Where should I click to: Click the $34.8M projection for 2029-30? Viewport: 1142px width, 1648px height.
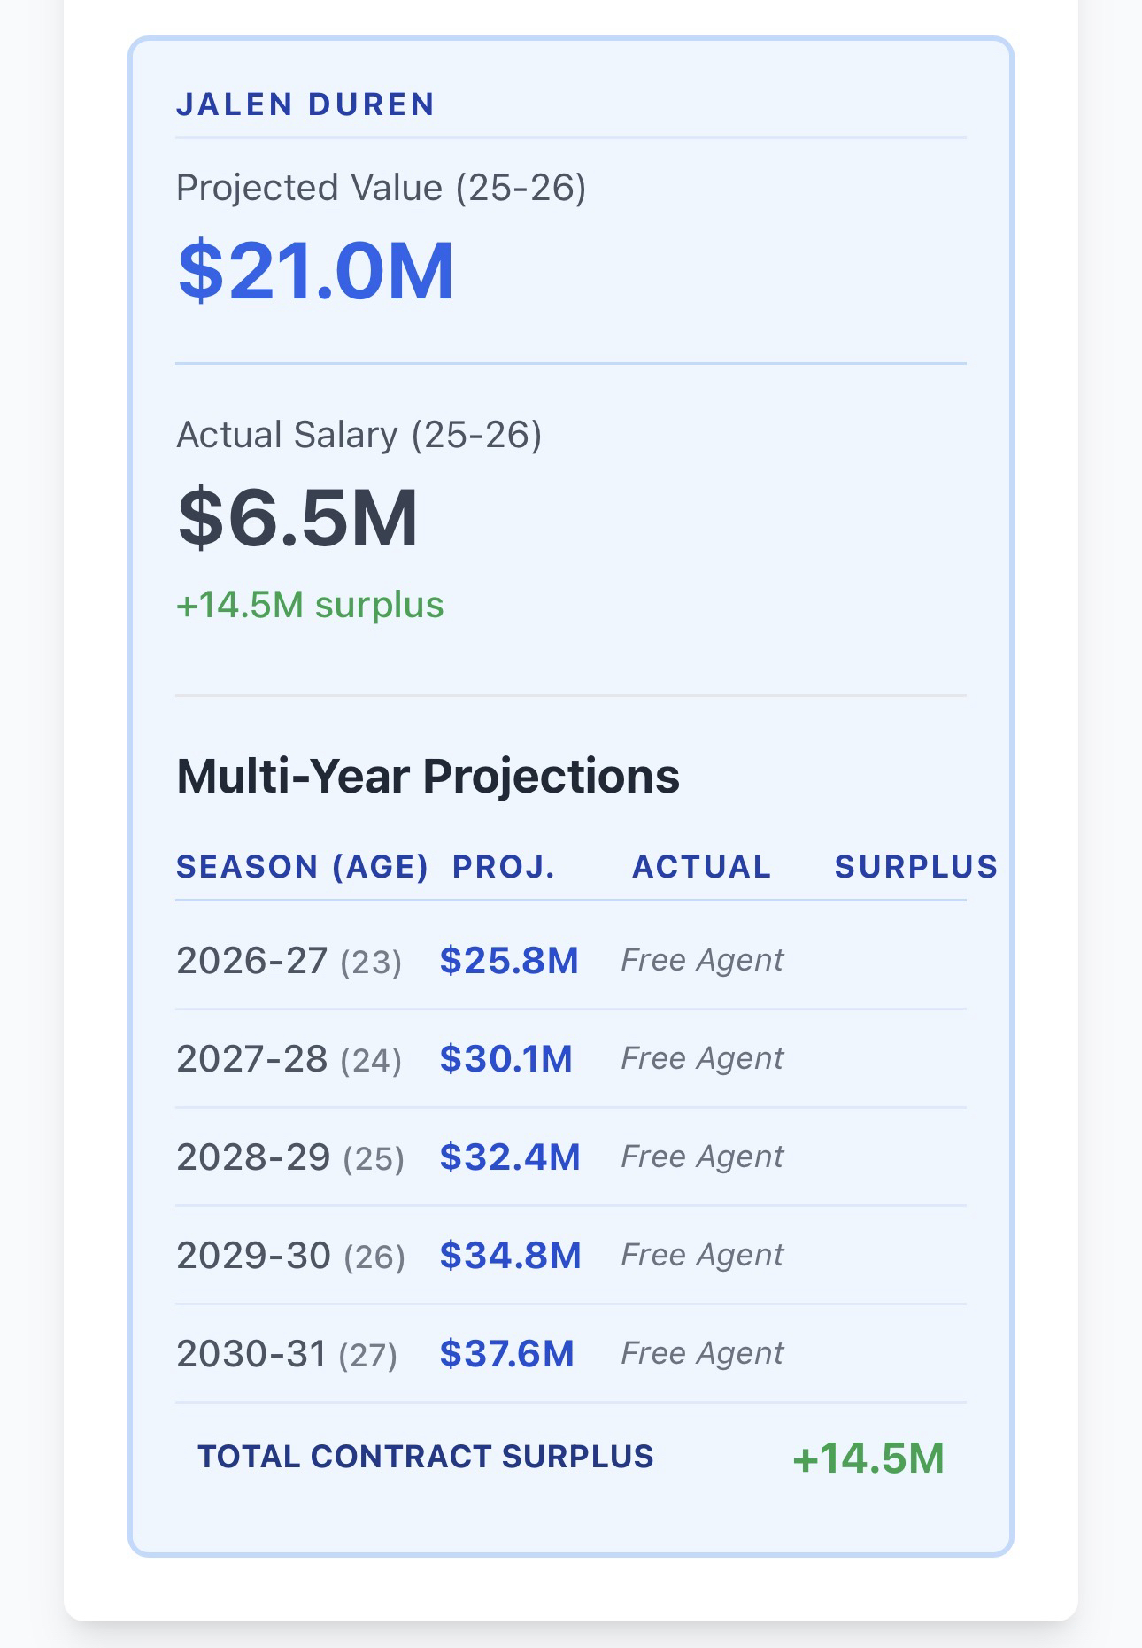tap(510, 1256)
